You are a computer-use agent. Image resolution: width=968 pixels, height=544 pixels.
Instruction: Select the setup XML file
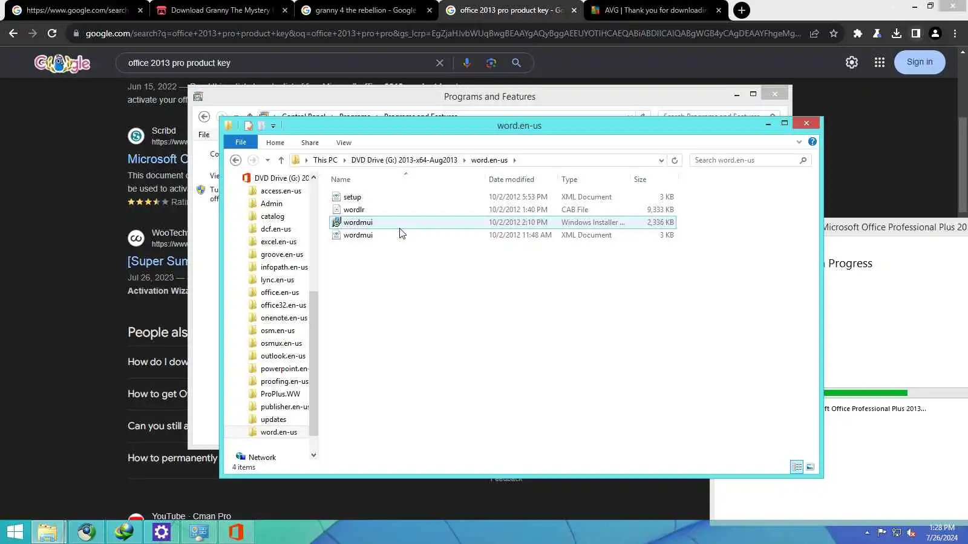[x=503, y=197]
